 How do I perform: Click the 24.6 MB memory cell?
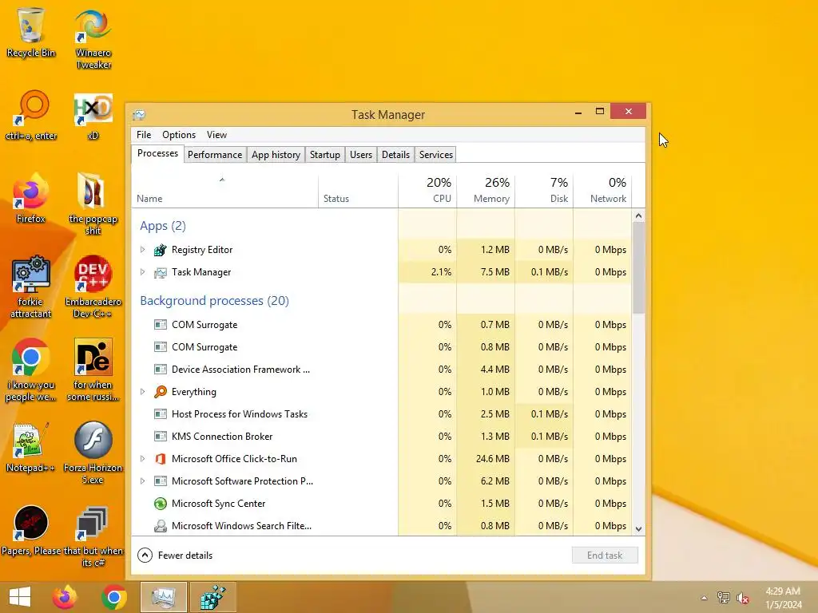point(486,459)
